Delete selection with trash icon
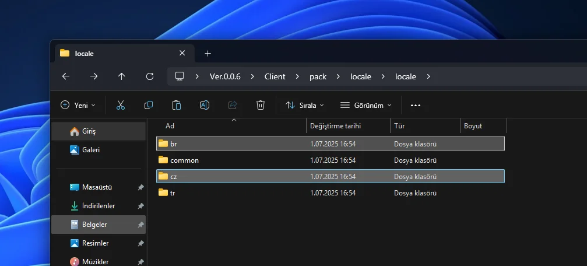Image resolution: width=587 pixels, height=266 pixels. click(x=261, y=105)
